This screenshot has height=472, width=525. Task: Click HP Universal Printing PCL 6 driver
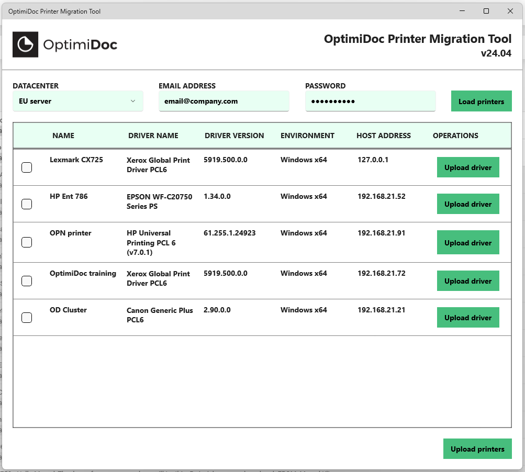pos(151,243)
